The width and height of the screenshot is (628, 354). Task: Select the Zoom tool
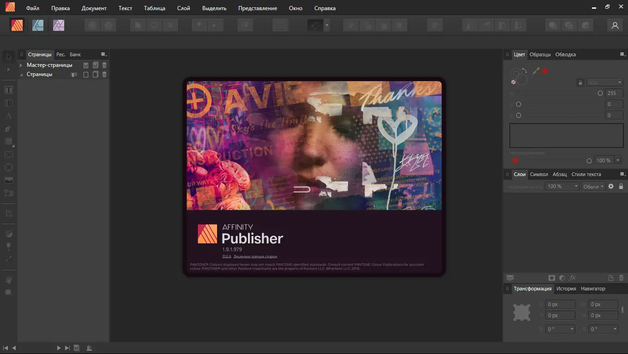point(8,292)
